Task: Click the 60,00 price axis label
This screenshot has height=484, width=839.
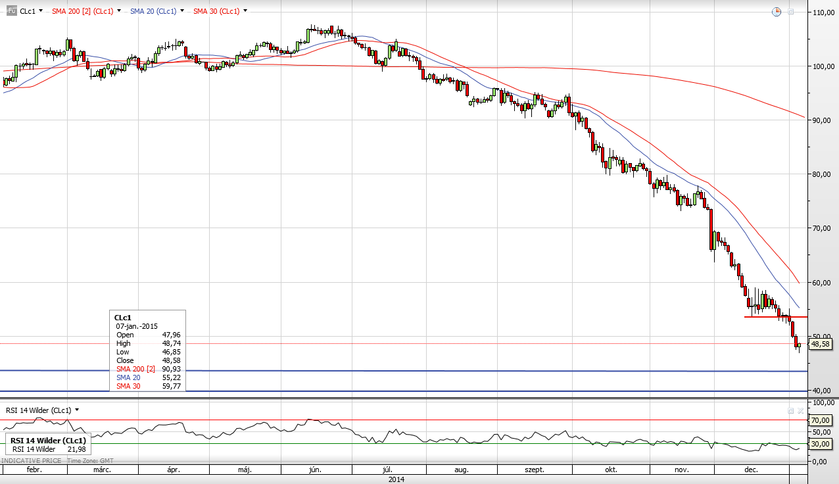Action: [x=823, y=283]
